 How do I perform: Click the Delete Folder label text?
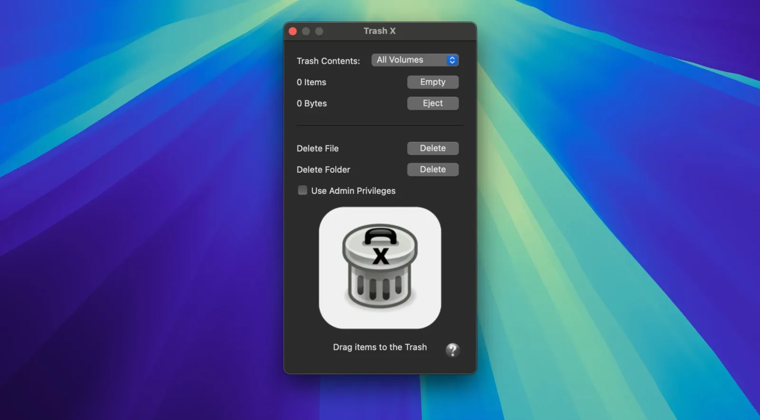tap(323, 170)
